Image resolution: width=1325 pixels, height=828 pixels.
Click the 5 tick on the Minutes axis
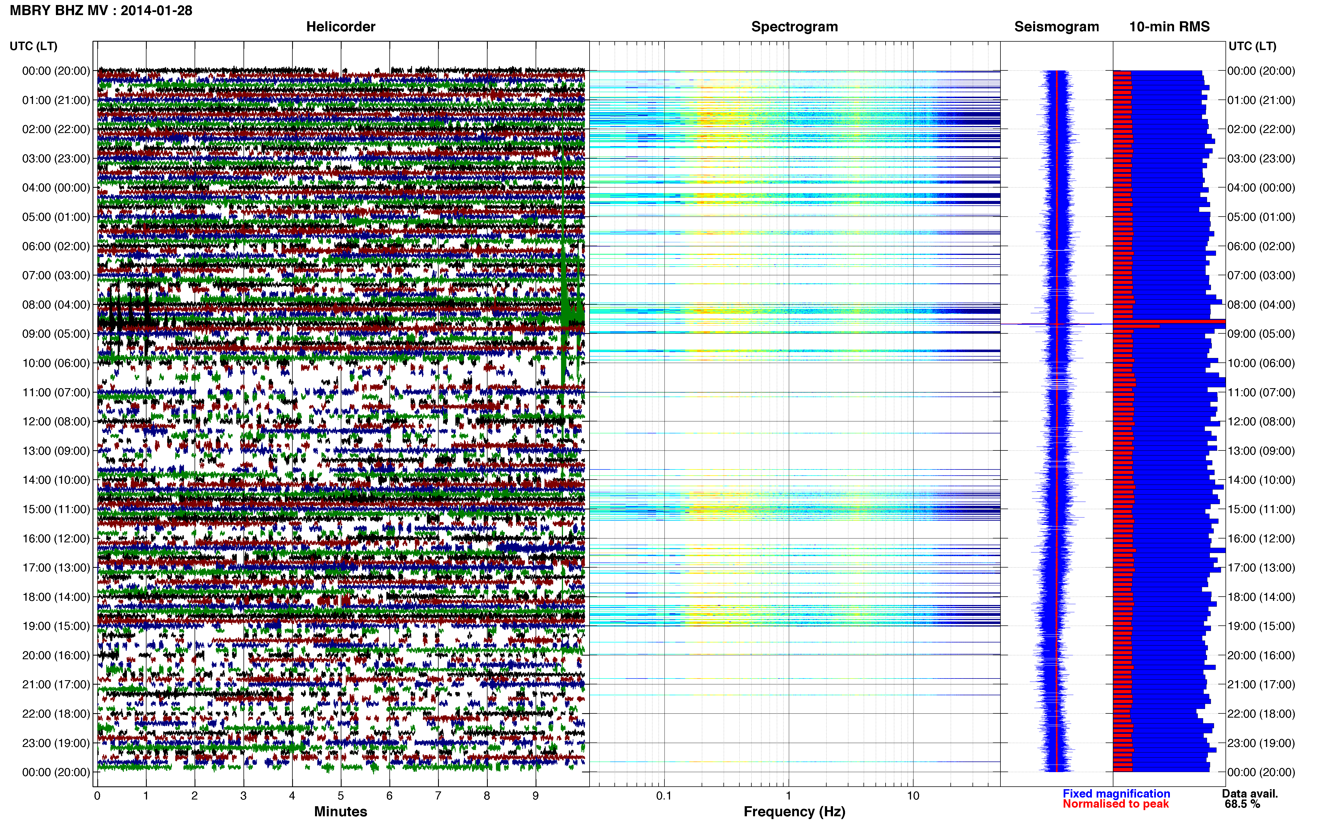(341, 796)
